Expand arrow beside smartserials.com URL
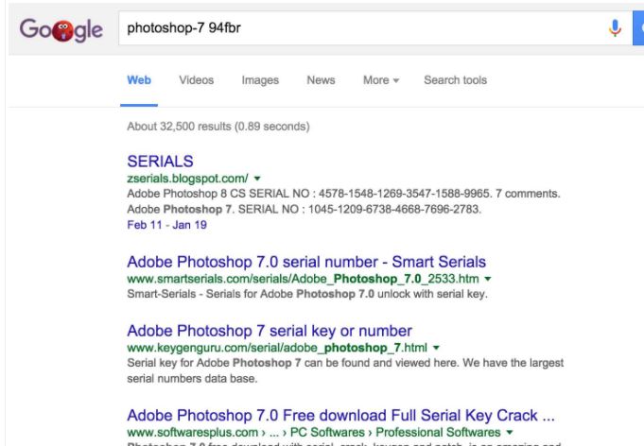The width and height of the screenshot is (644, 446). (x=488, y=279)
